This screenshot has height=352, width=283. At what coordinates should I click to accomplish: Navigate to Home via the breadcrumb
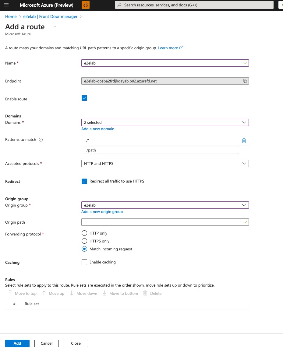11,16
